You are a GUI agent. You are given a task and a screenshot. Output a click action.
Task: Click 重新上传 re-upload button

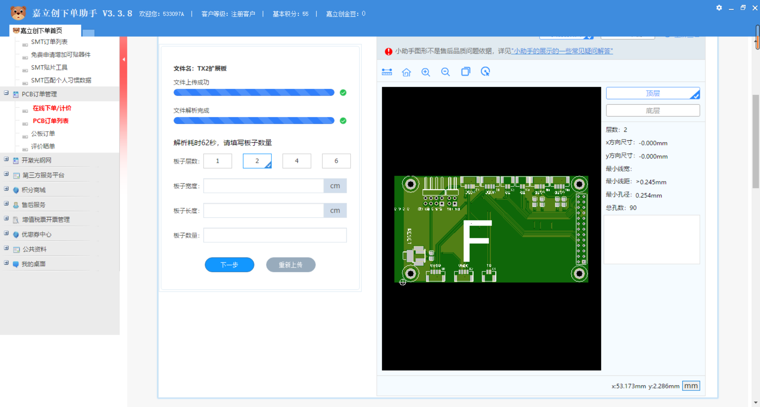[291, 265]
